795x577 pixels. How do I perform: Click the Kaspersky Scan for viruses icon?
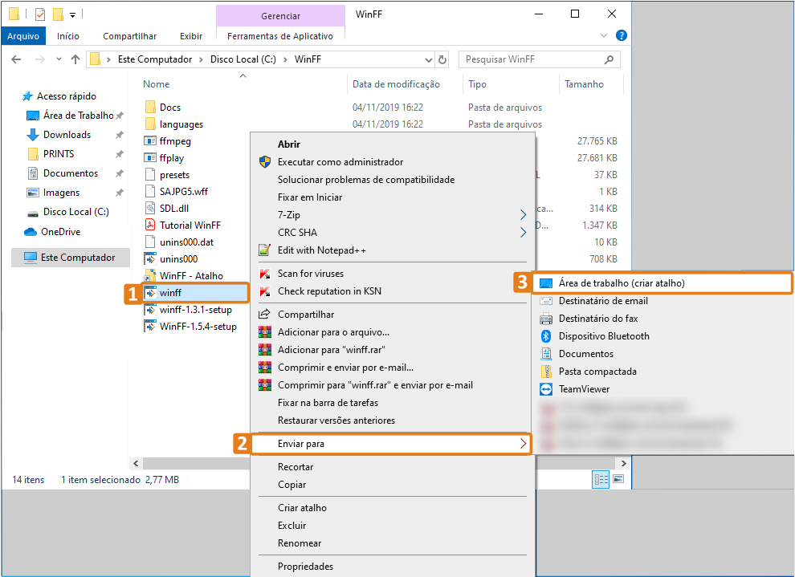coord(265,274)
